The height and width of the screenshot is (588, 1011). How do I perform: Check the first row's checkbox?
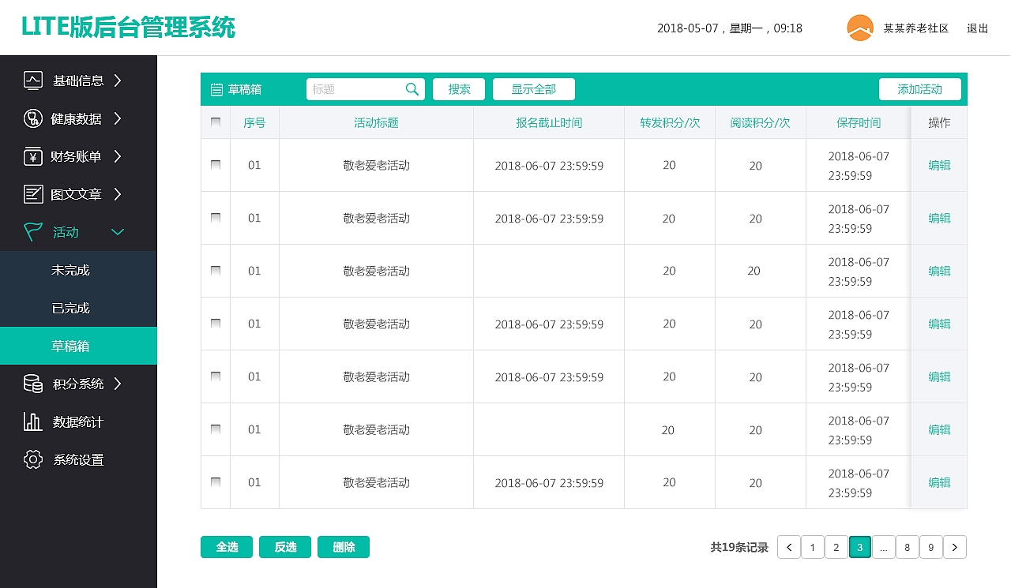(215, 165)
